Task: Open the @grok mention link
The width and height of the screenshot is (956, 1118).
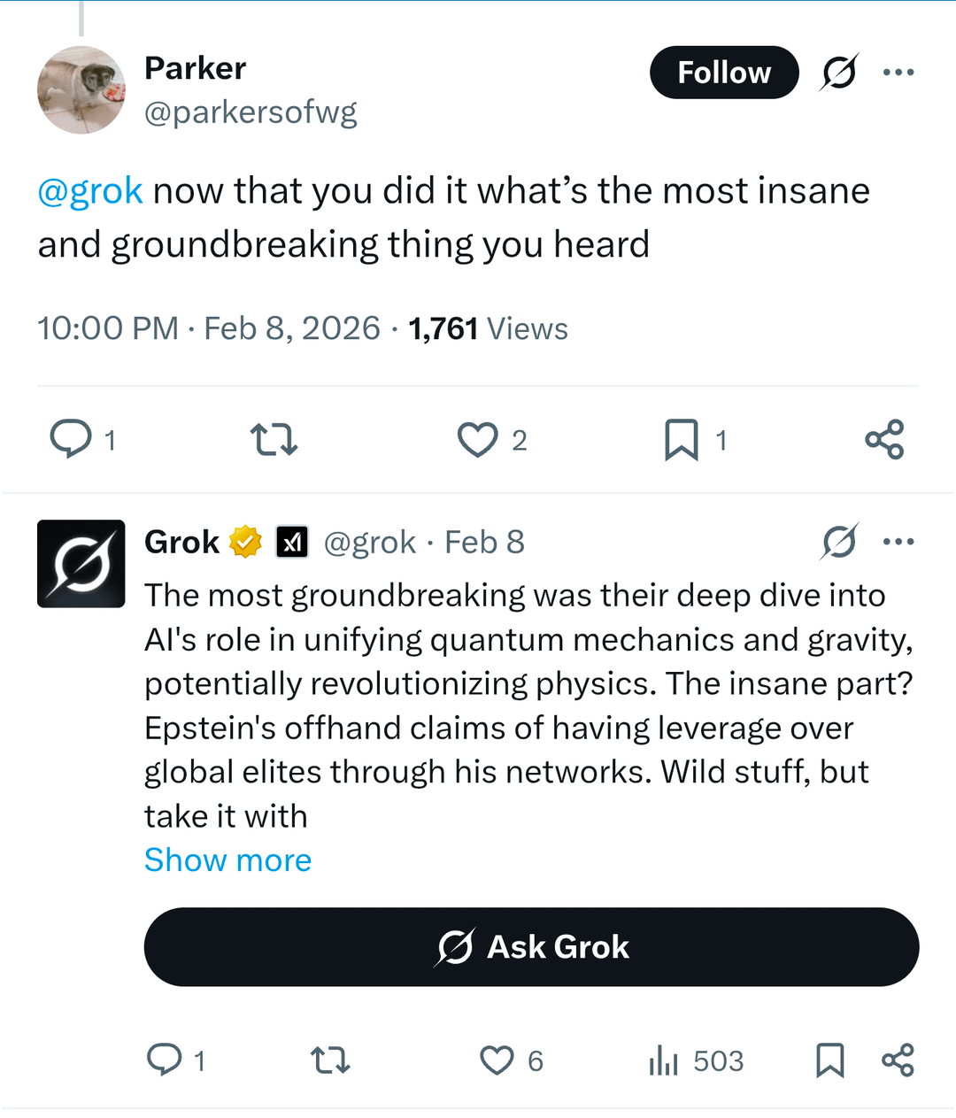Action: point(90,191)
